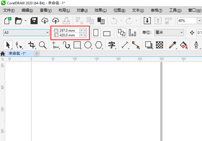Select the Zoom magnifier tool
This screenshot has height=141, width=202.
point(42,45)
